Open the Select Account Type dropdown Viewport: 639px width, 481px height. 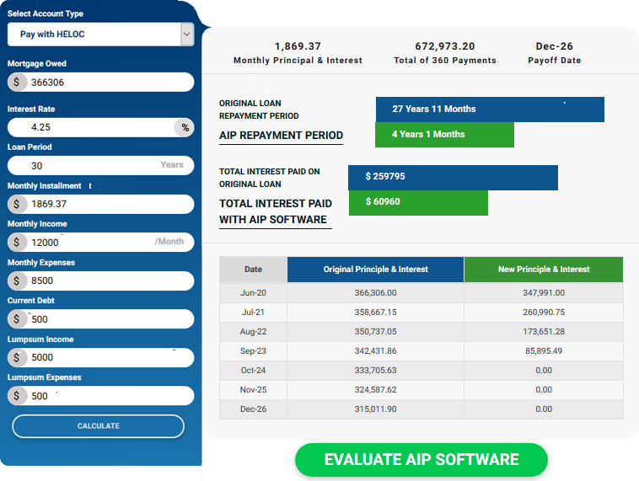point(93,35)
